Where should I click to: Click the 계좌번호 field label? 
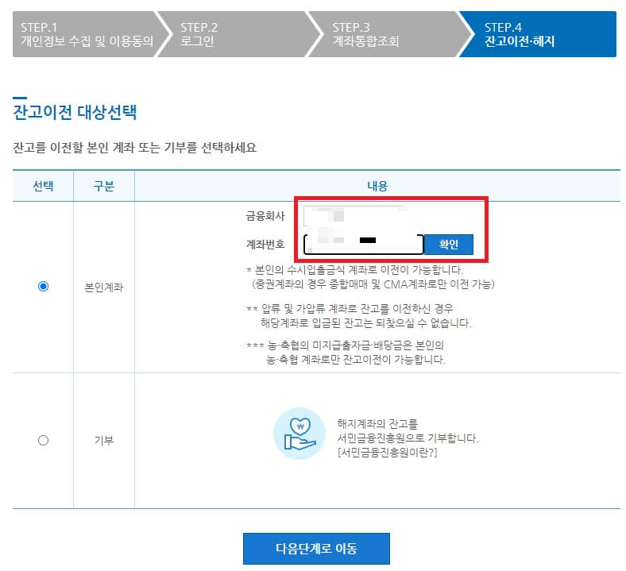(x=265, y=244)
